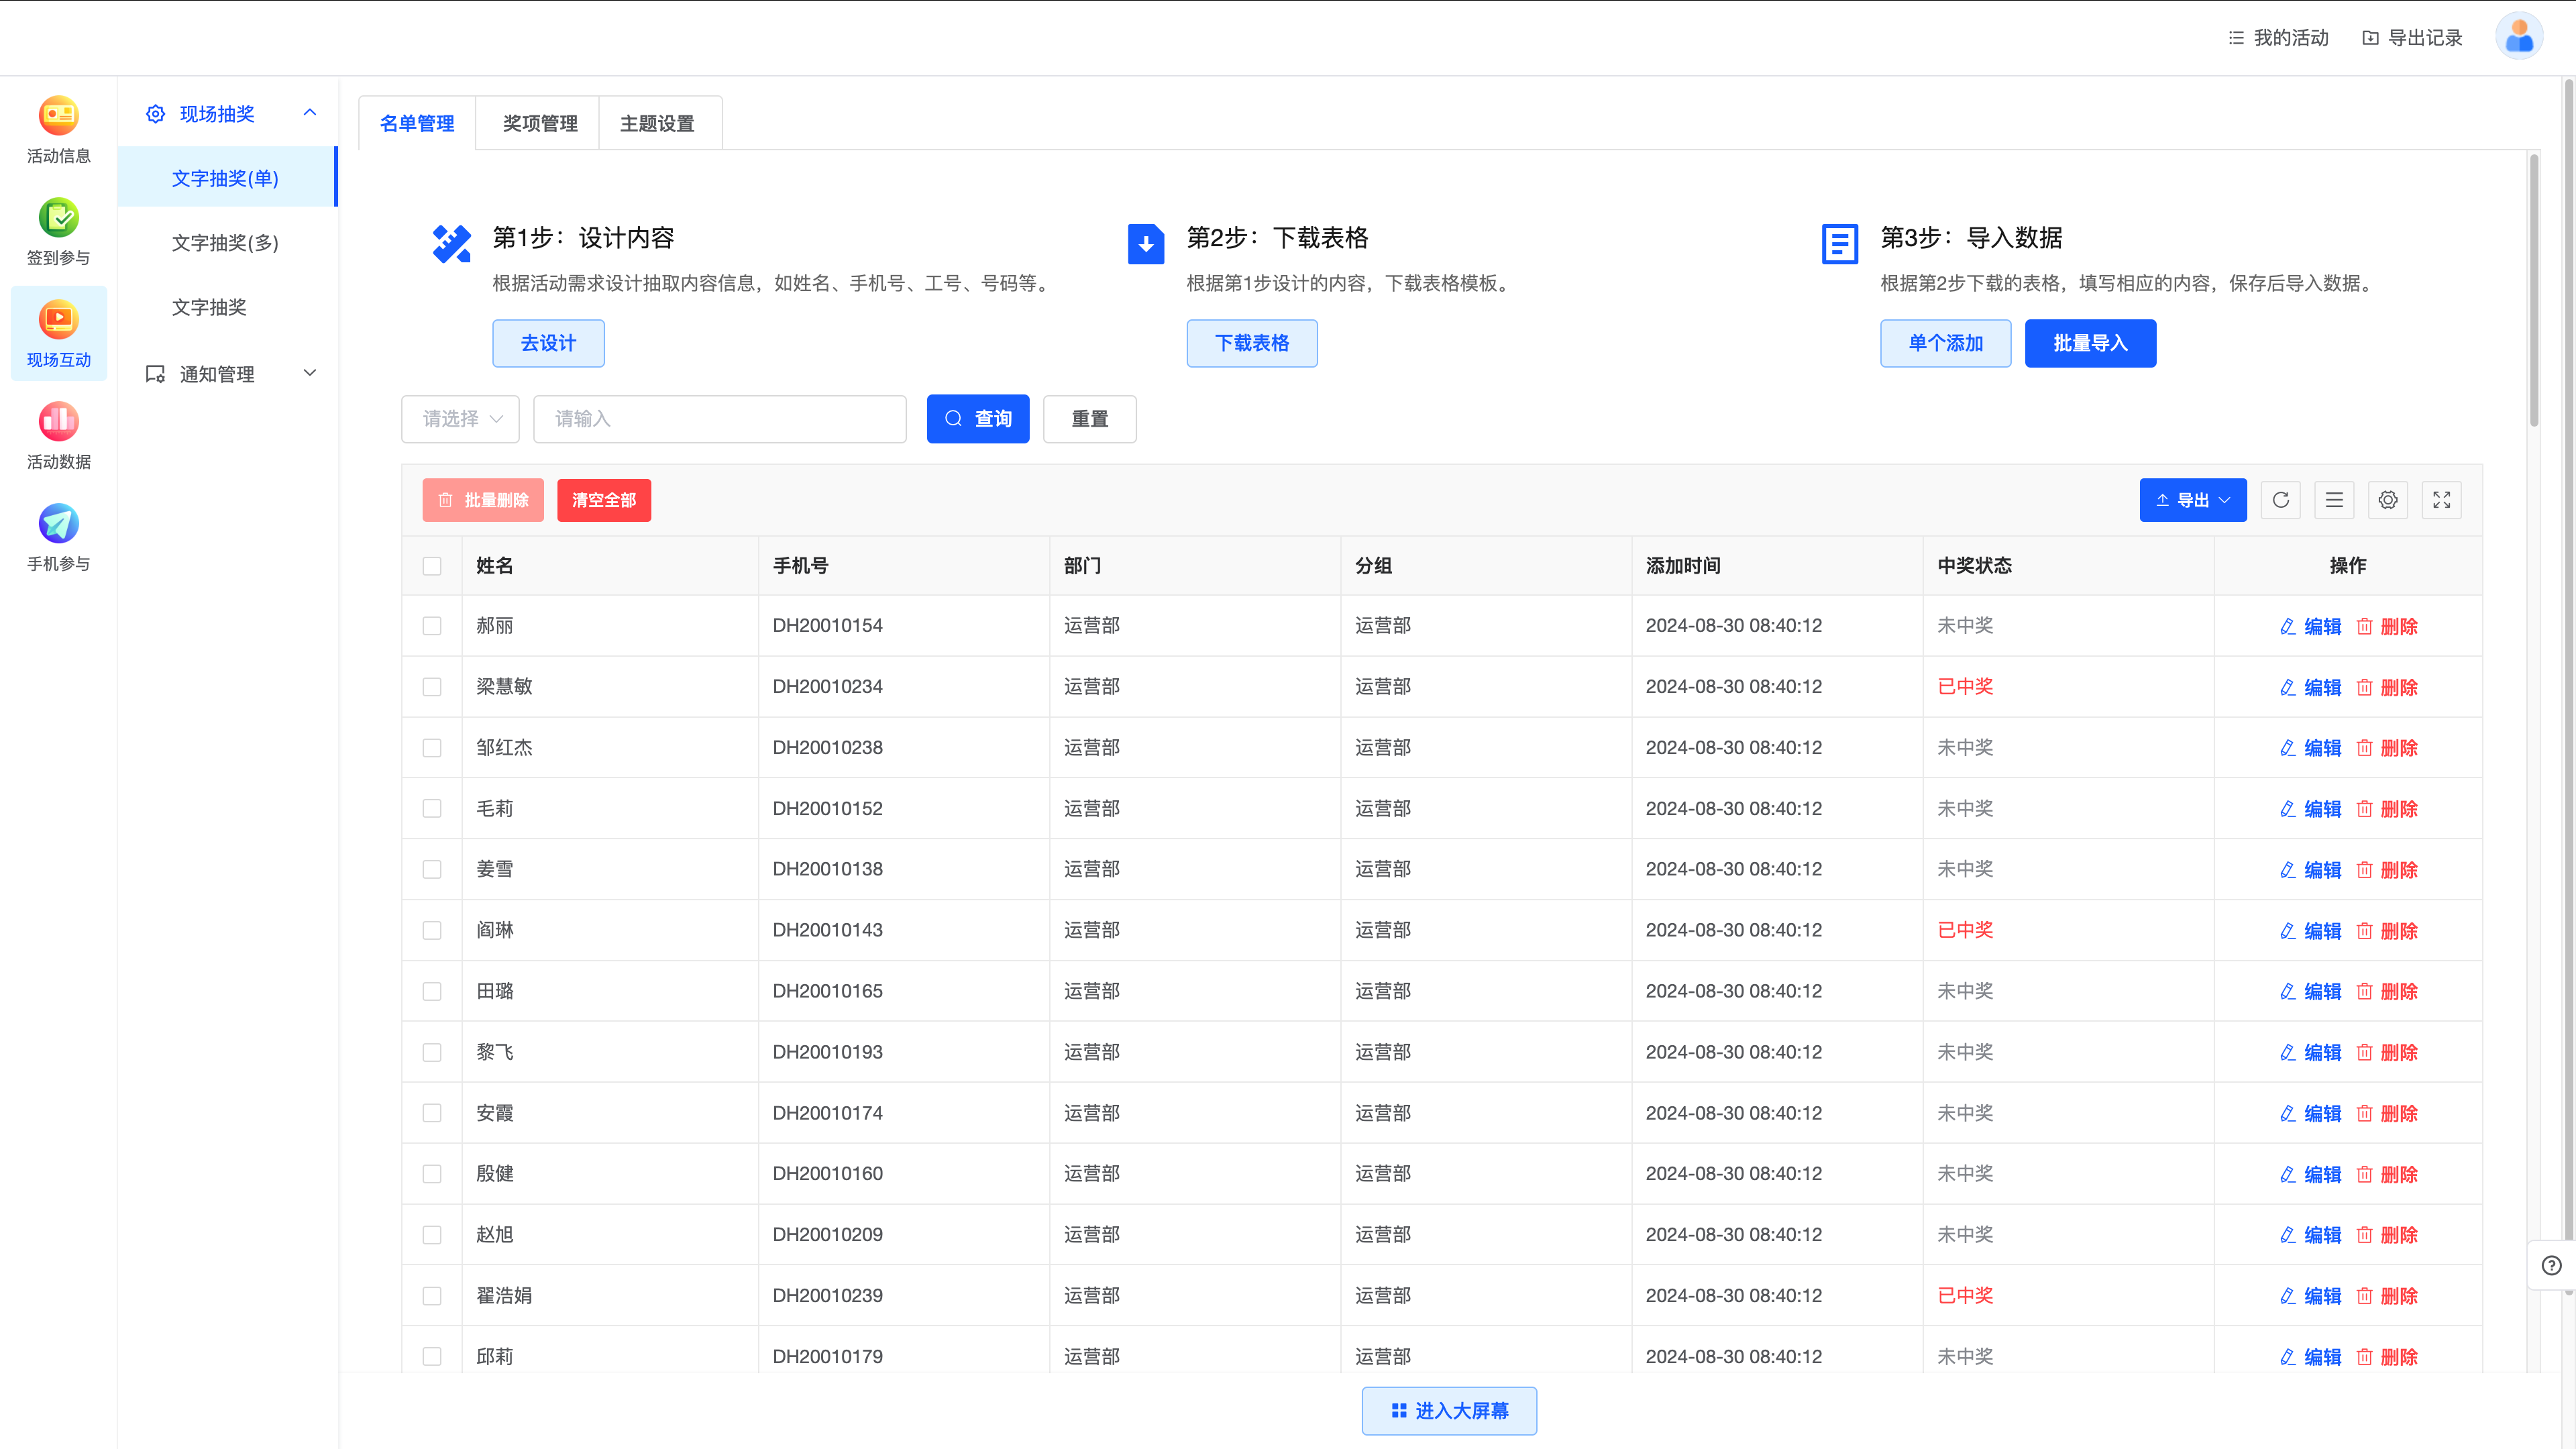The image size is (2576, 1449).
Task: Toggle the table fullscreen icon
Action: pyautogui.click(x=2441, y=500)
